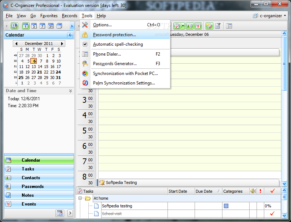Toggle contacts display icon in toolbar
The image size is (291, 222).
tap(189, 26)
